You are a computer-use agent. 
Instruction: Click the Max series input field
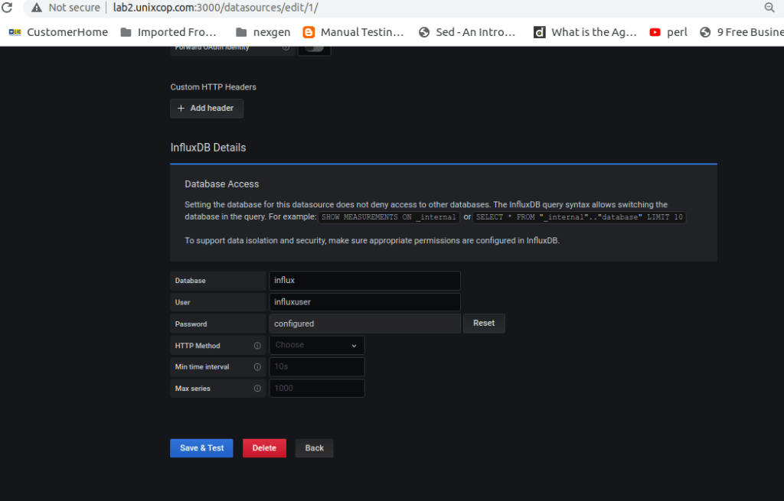click(316, 388)
